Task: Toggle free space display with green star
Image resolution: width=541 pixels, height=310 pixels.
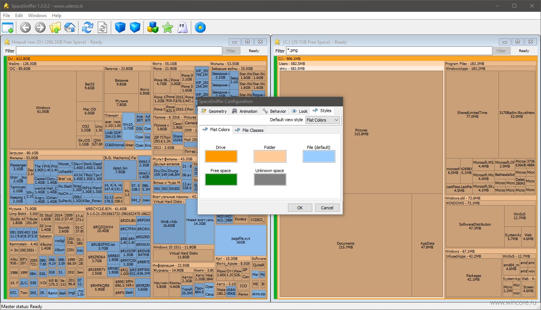Action: pos(168,27)
